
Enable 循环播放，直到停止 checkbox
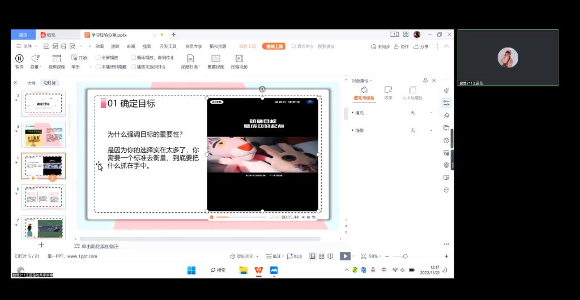click(133, 58)
